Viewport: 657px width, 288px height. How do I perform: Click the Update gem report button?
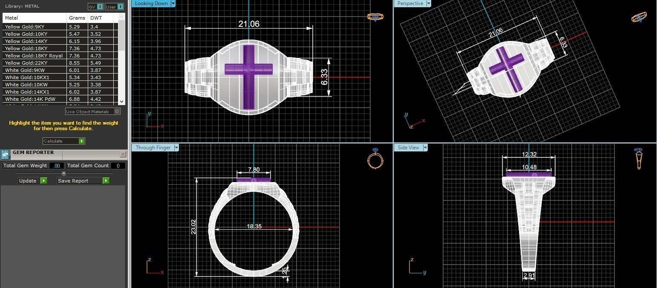[33, 181]
